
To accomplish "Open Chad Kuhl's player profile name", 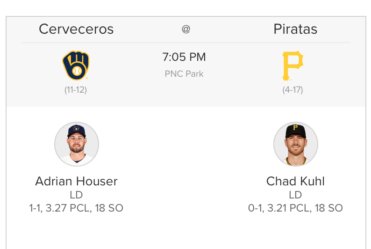I will (295, 181).
